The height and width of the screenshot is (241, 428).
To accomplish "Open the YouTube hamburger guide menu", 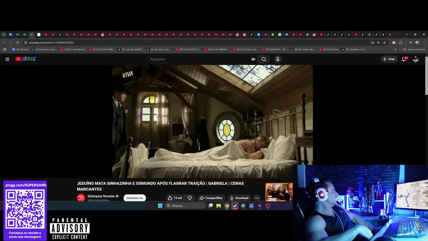I will (7, 59).
